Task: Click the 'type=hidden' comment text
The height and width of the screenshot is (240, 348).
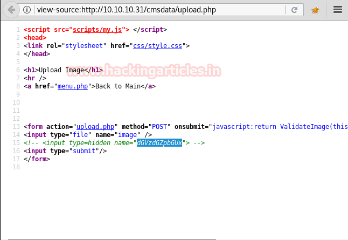Action: pyautogui.click(x=89, y=143)
